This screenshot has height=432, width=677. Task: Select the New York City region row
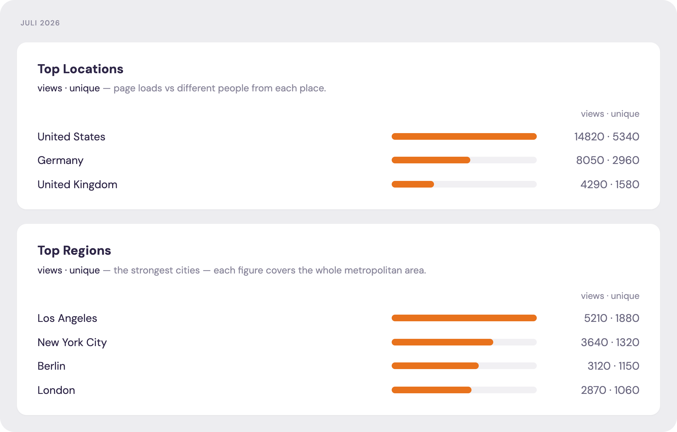point(338,342)
